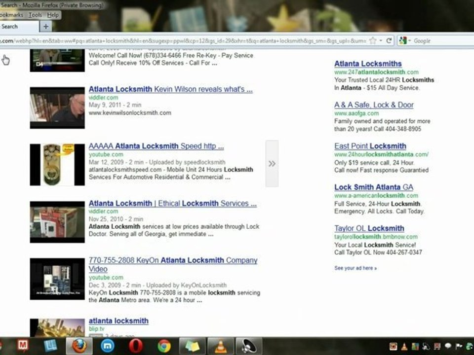Screen dimensions: 474x355
Task: Click in the URL address bar
Action: tap(183, 40)
